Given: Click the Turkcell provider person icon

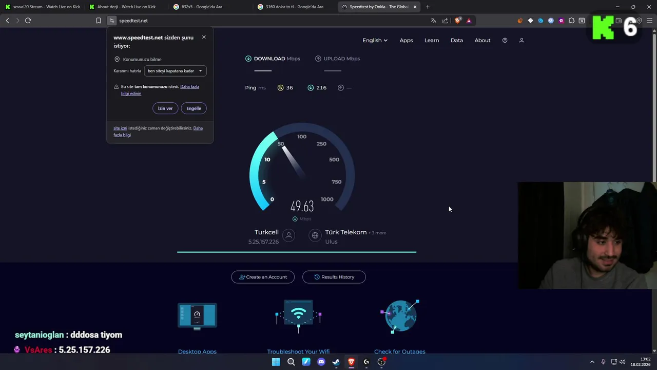Looking at the screenshot, I should coord(289,235).
